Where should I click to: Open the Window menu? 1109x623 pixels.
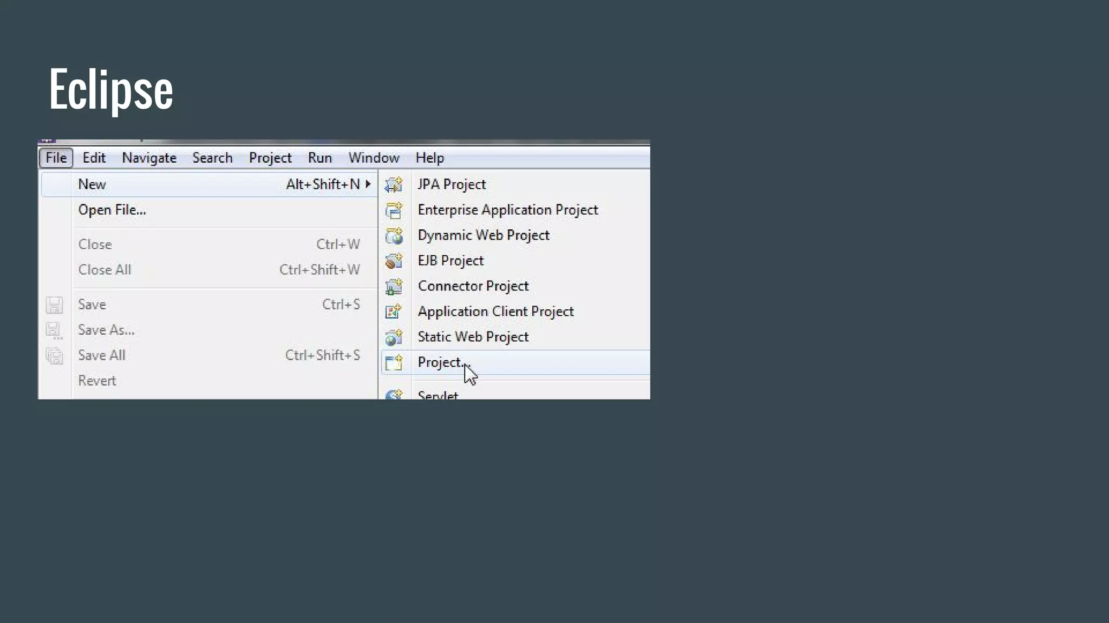(x=374, y=157)
